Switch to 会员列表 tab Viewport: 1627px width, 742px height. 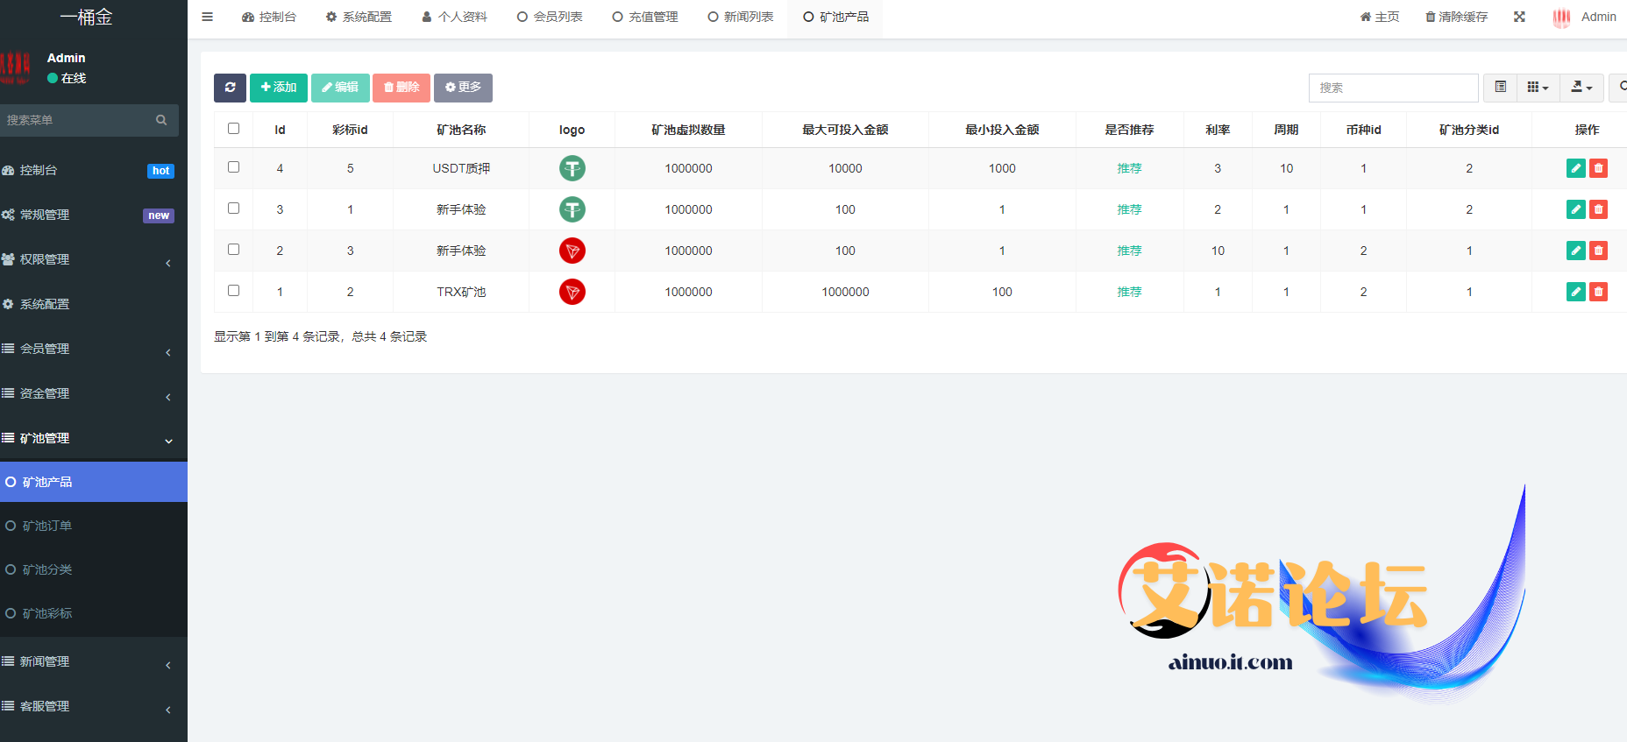[x=550, y=17]
